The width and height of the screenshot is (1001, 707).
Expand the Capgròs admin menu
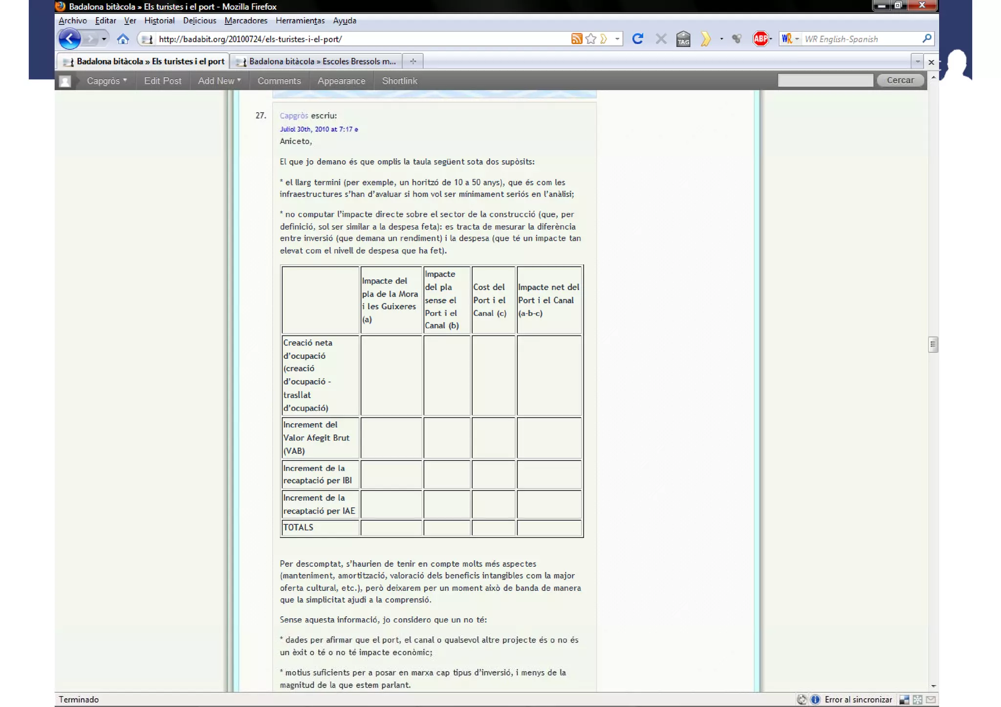(107, 81)
